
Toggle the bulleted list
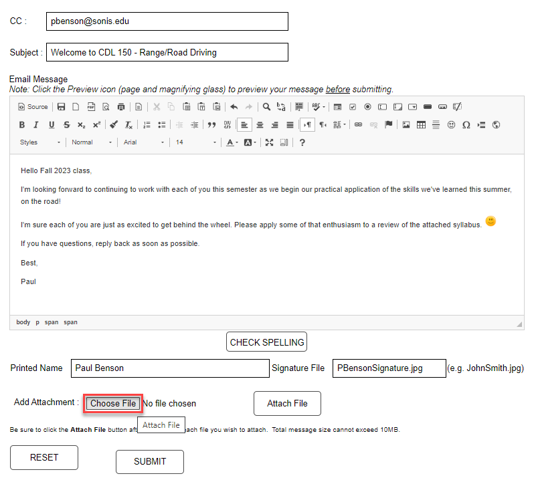point(161,125)
